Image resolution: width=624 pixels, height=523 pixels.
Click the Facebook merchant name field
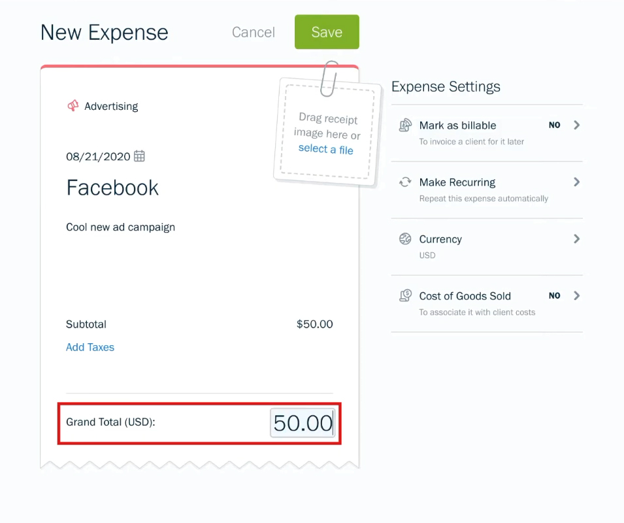click(112, 188)
